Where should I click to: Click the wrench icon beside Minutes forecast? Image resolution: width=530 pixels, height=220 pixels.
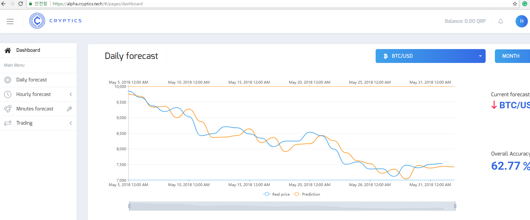coord(69,109)
